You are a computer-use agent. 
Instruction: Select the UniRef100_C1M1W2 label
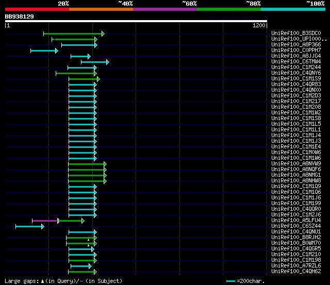point(296,113)
